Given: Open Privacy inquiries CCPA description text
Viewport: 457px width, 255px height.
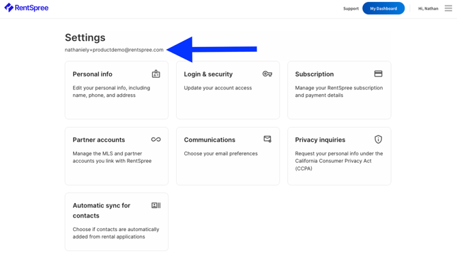Looking at the screenshot, I should [x=339, y=161].
